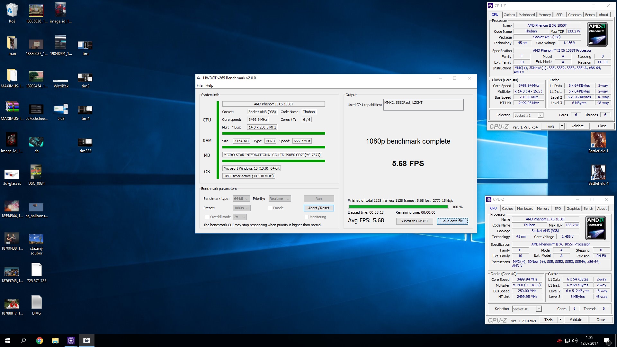This screenshot has height=347, width=617.
Task: Select the '18554544_1...' desktop image icon
Action: click(12, 209)
